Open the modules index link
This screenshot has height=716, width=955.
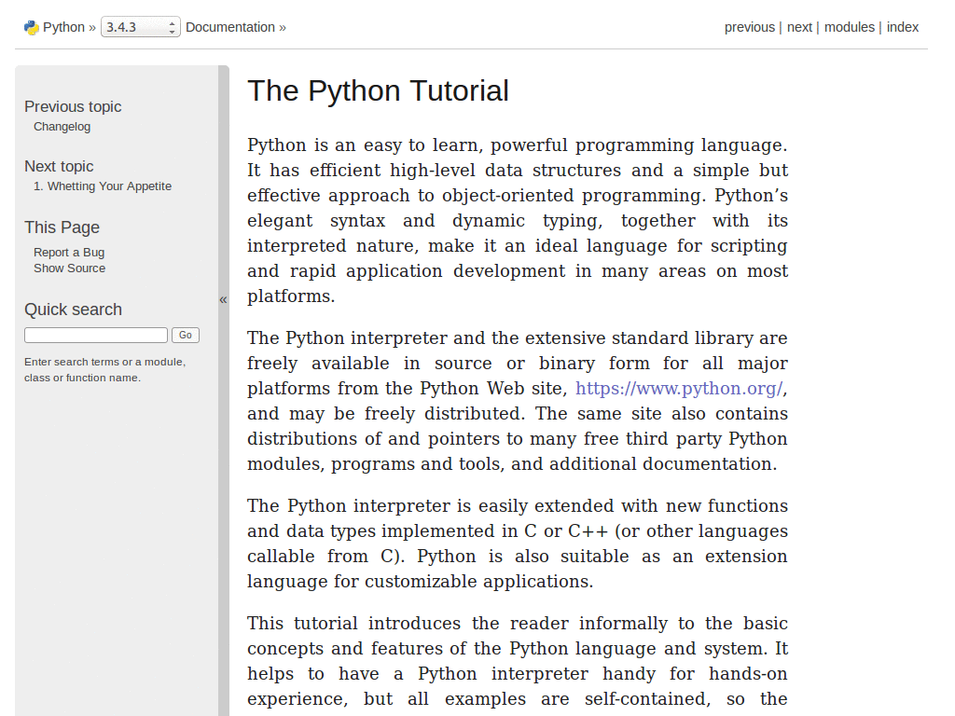pyautogui.click(x=849, y=27)
